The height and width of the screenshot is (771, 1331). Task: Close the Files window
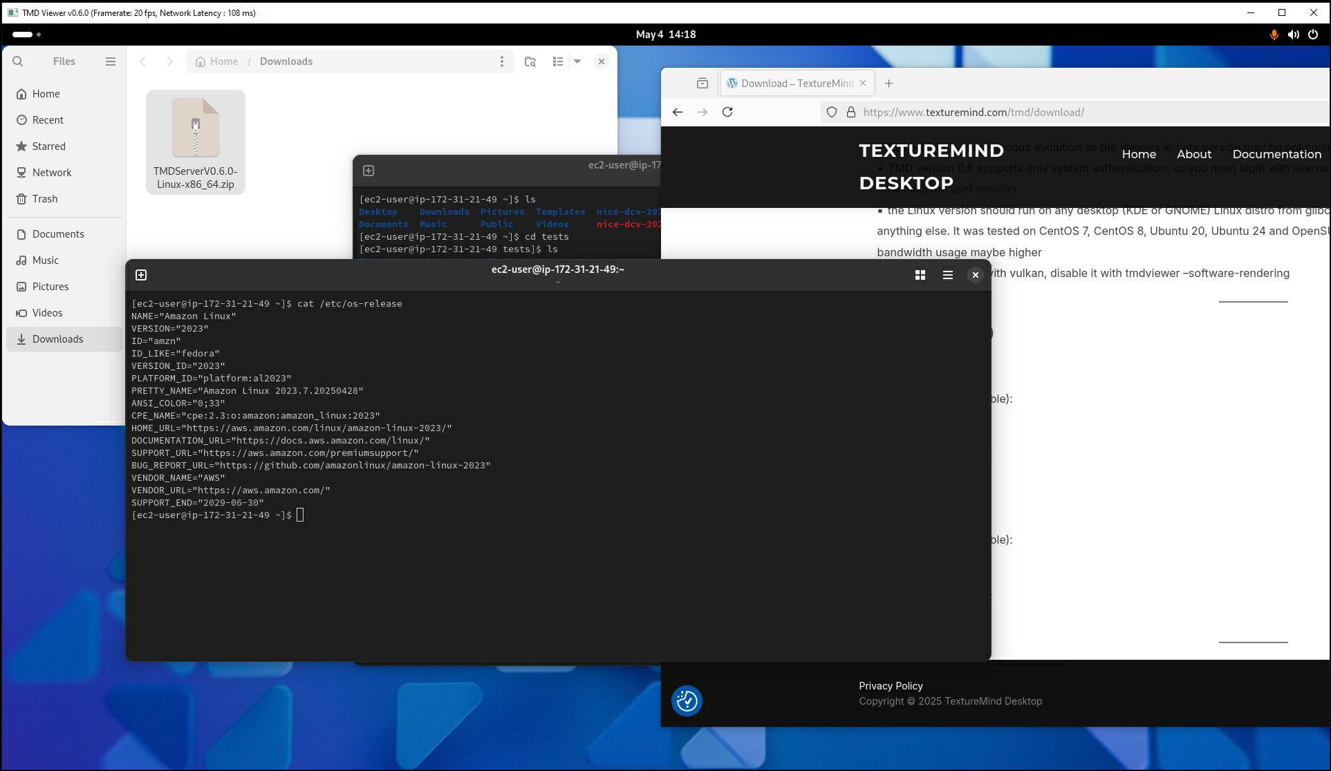pos(602,61)
